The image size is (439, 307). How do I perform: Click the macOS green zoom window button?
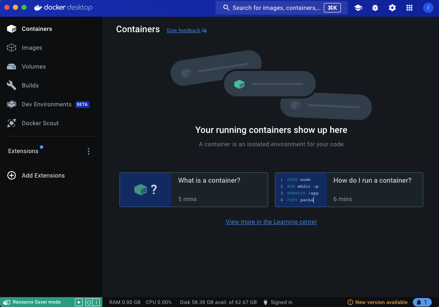click(24, 7)
